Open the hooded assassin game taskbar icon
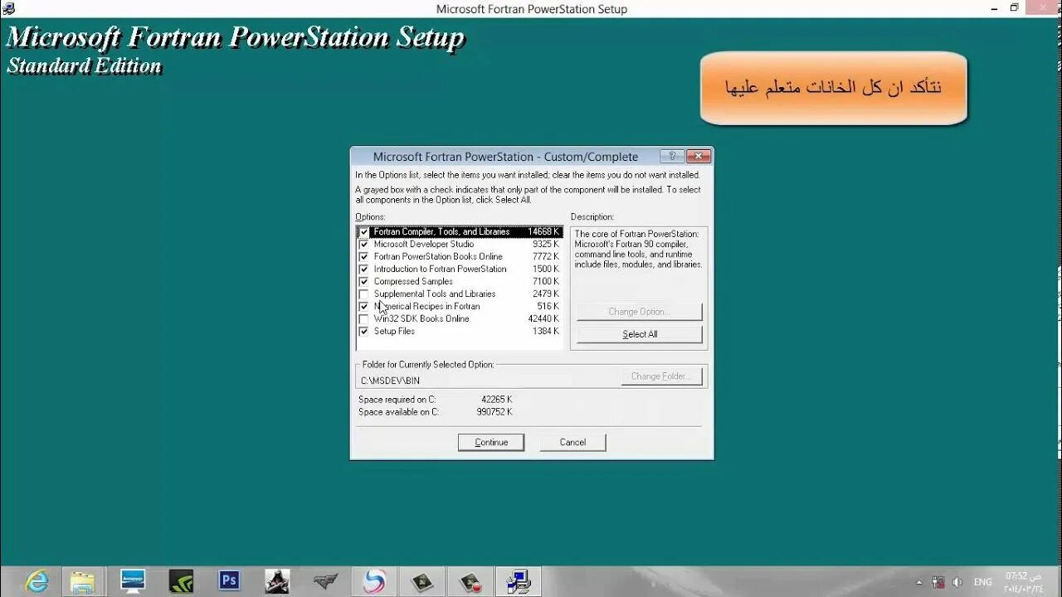 277,581
